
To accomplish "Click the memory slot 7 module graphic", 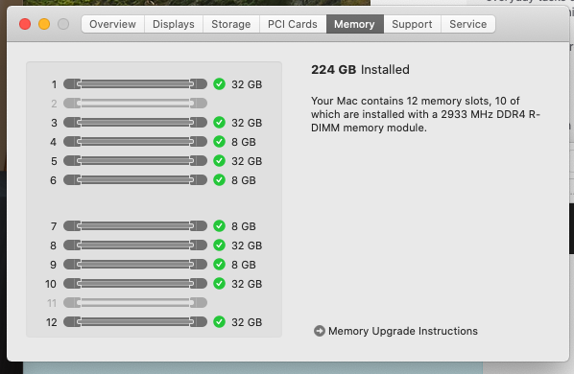I will (135, 226).
